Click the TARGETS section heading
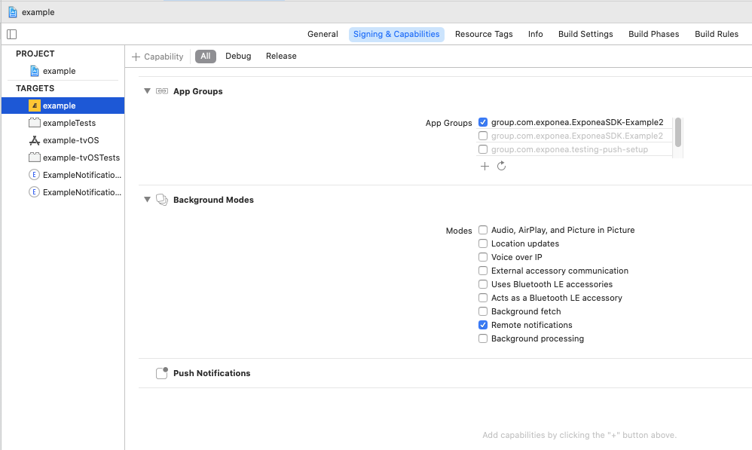 click(x=35, y=88)
